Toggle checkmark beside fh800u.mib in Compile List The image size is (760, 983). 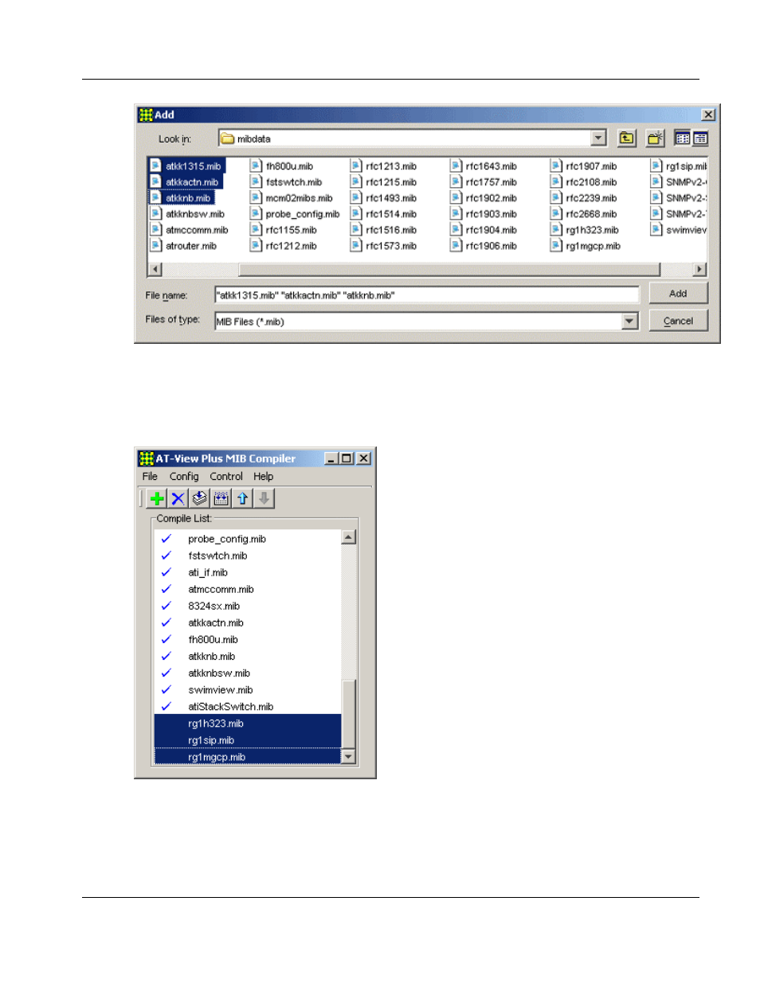(x=166, y=639)
